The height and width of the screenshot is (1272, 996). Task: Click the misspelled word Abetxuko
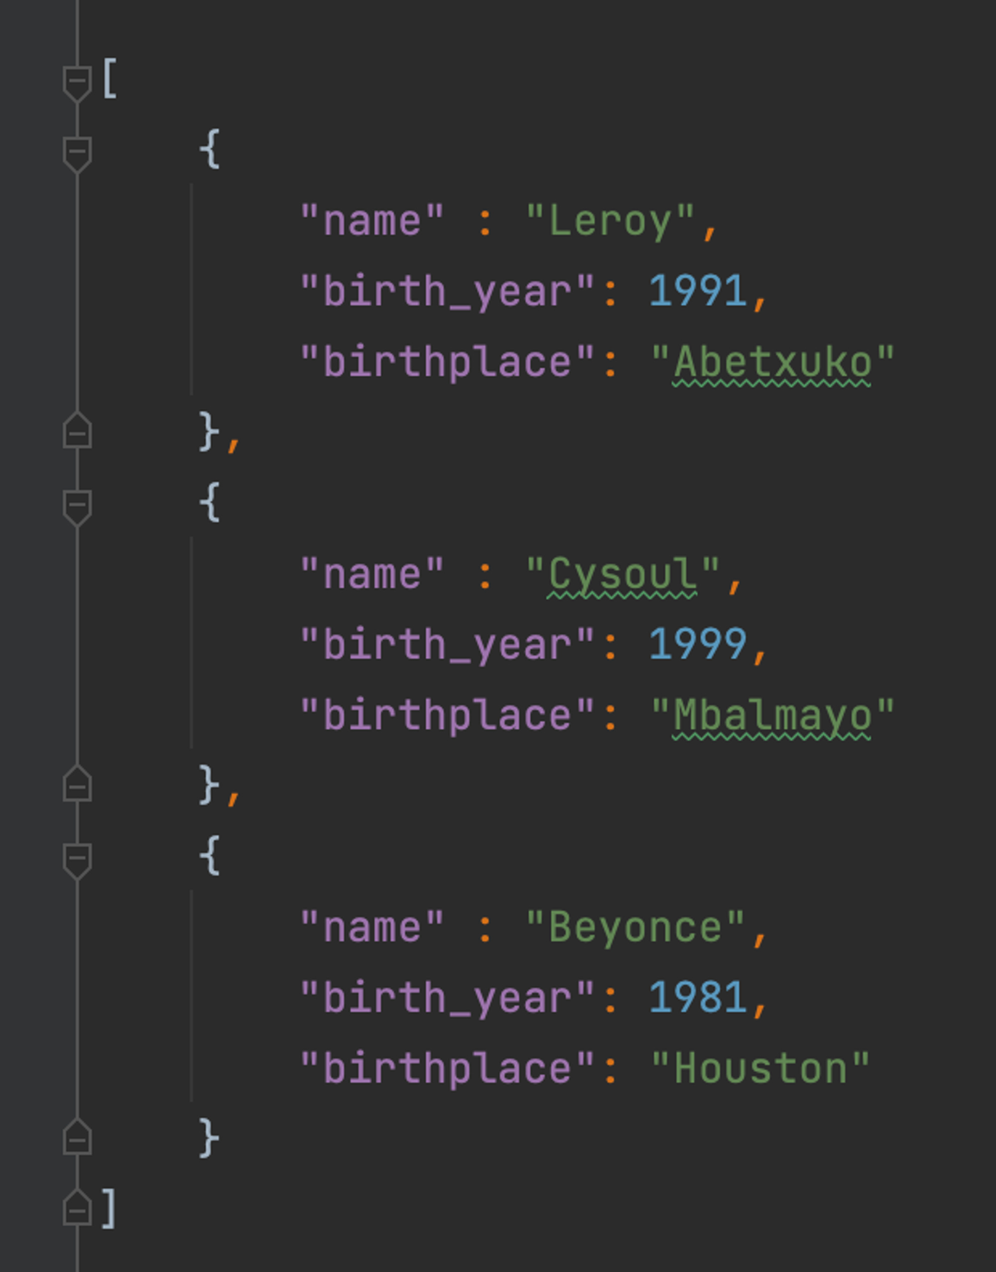772,362
